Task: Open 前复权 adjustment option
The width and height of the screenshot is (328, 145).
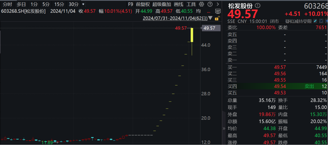Action: pyautogui.click(x=143, y=4)
